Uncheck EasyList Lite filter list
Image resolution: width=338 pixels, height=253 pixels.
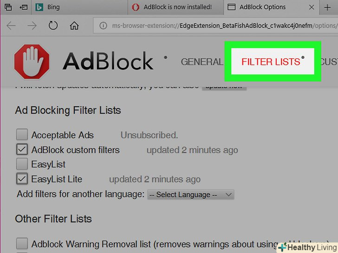(x=22, y=179)
